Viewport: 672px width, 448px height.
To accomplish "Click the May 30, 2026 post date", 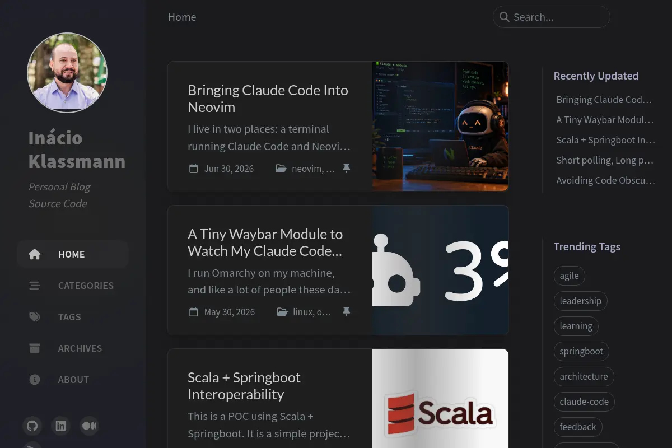I will point(230,312).
